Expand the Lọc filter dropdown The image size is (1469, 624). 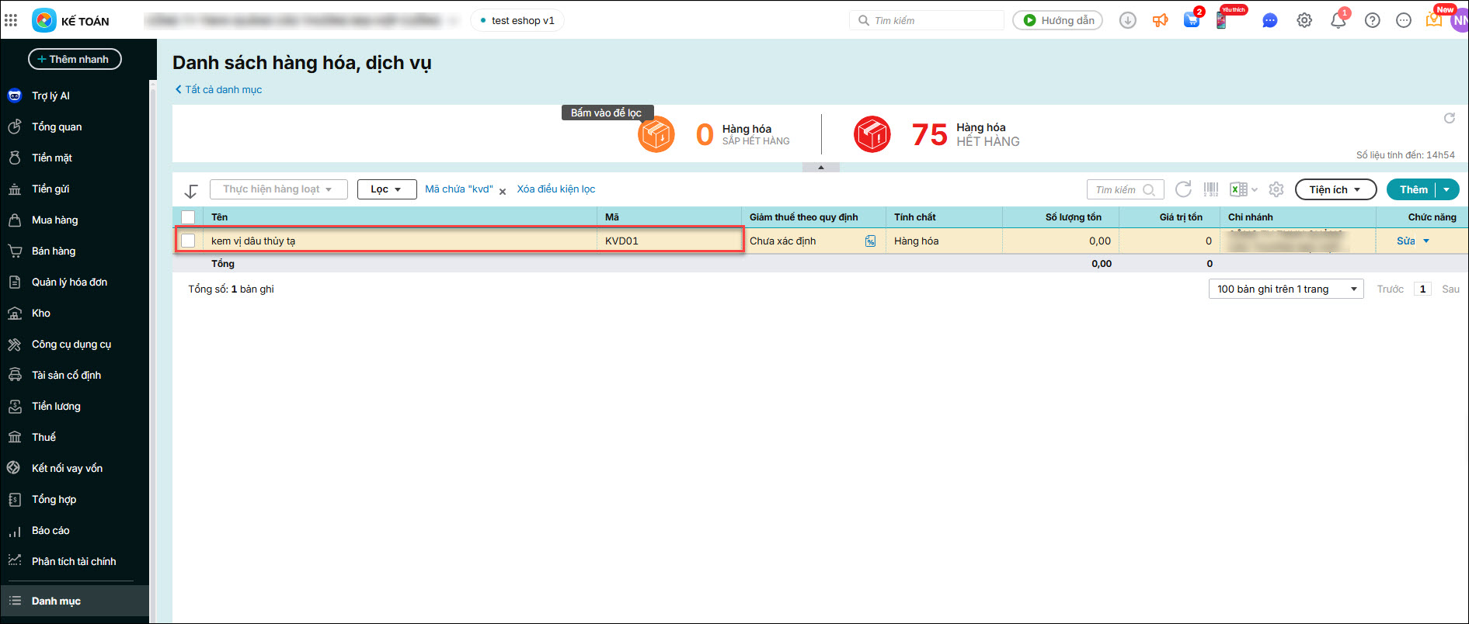pos(386,189)
